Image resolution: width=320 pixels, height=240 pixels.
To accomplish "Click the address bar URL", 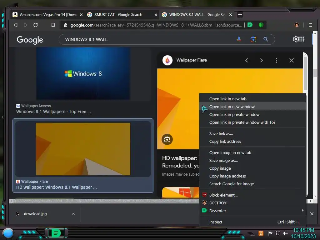I will click(x=156, y=25).
